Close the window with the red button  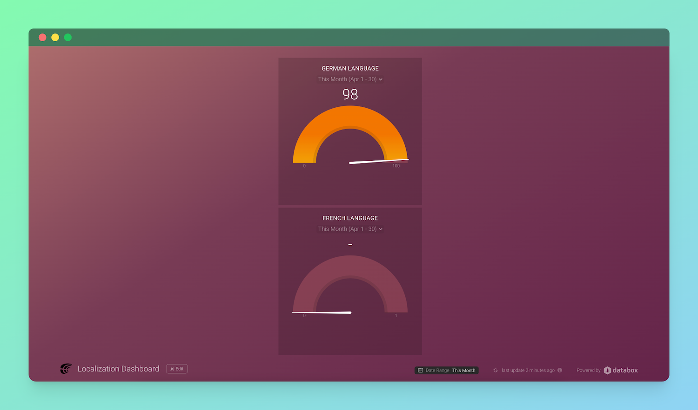tap(42, 37)
